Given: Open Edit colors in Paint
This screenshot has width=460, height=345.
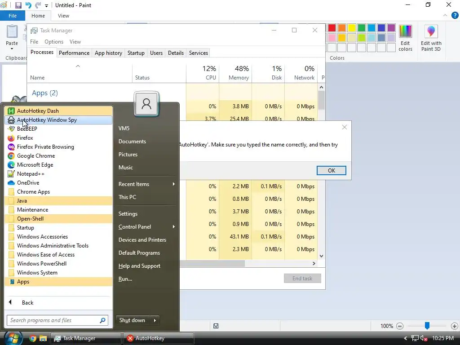Looking at the screenshot, I should tap(405, 38).
